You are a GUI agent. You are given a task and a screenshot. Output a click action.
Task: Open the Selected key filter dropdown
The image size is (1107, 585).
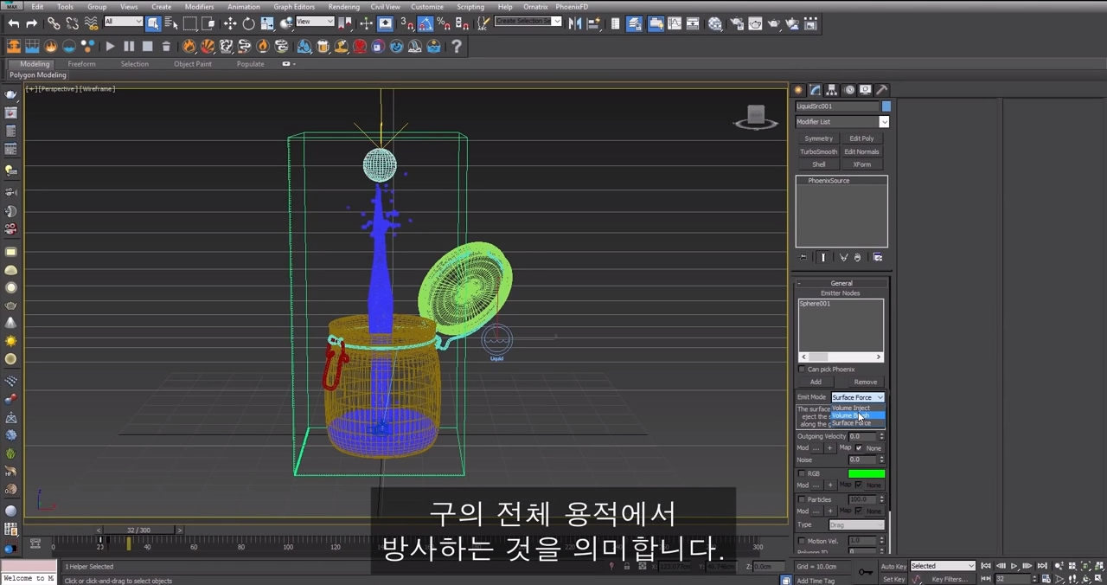(943, 566)
